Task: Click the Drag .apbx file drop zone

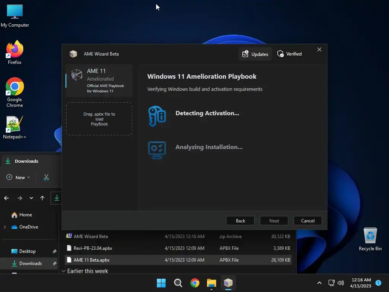Action: (99, 119)
